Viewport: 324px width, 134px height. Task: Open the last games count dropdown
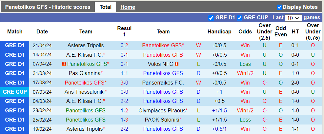tap(293, 18)
